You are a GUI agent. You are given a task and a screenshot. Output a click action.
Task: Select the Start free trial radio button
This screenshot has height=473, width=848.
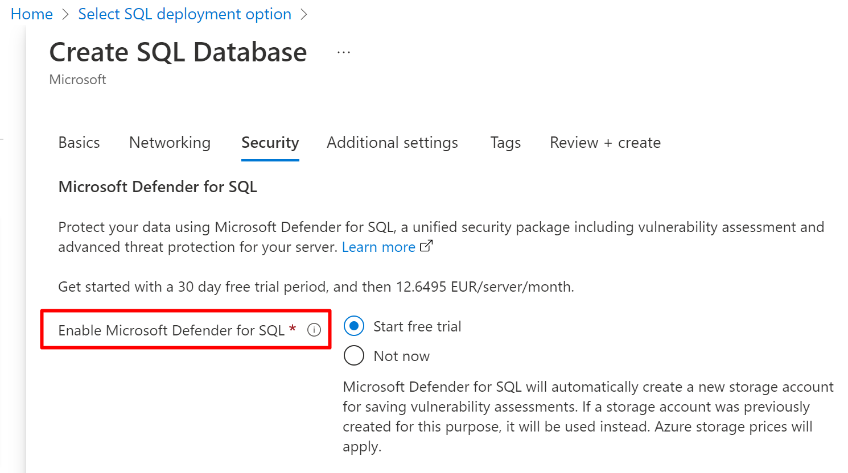click(x=354, y=326)
